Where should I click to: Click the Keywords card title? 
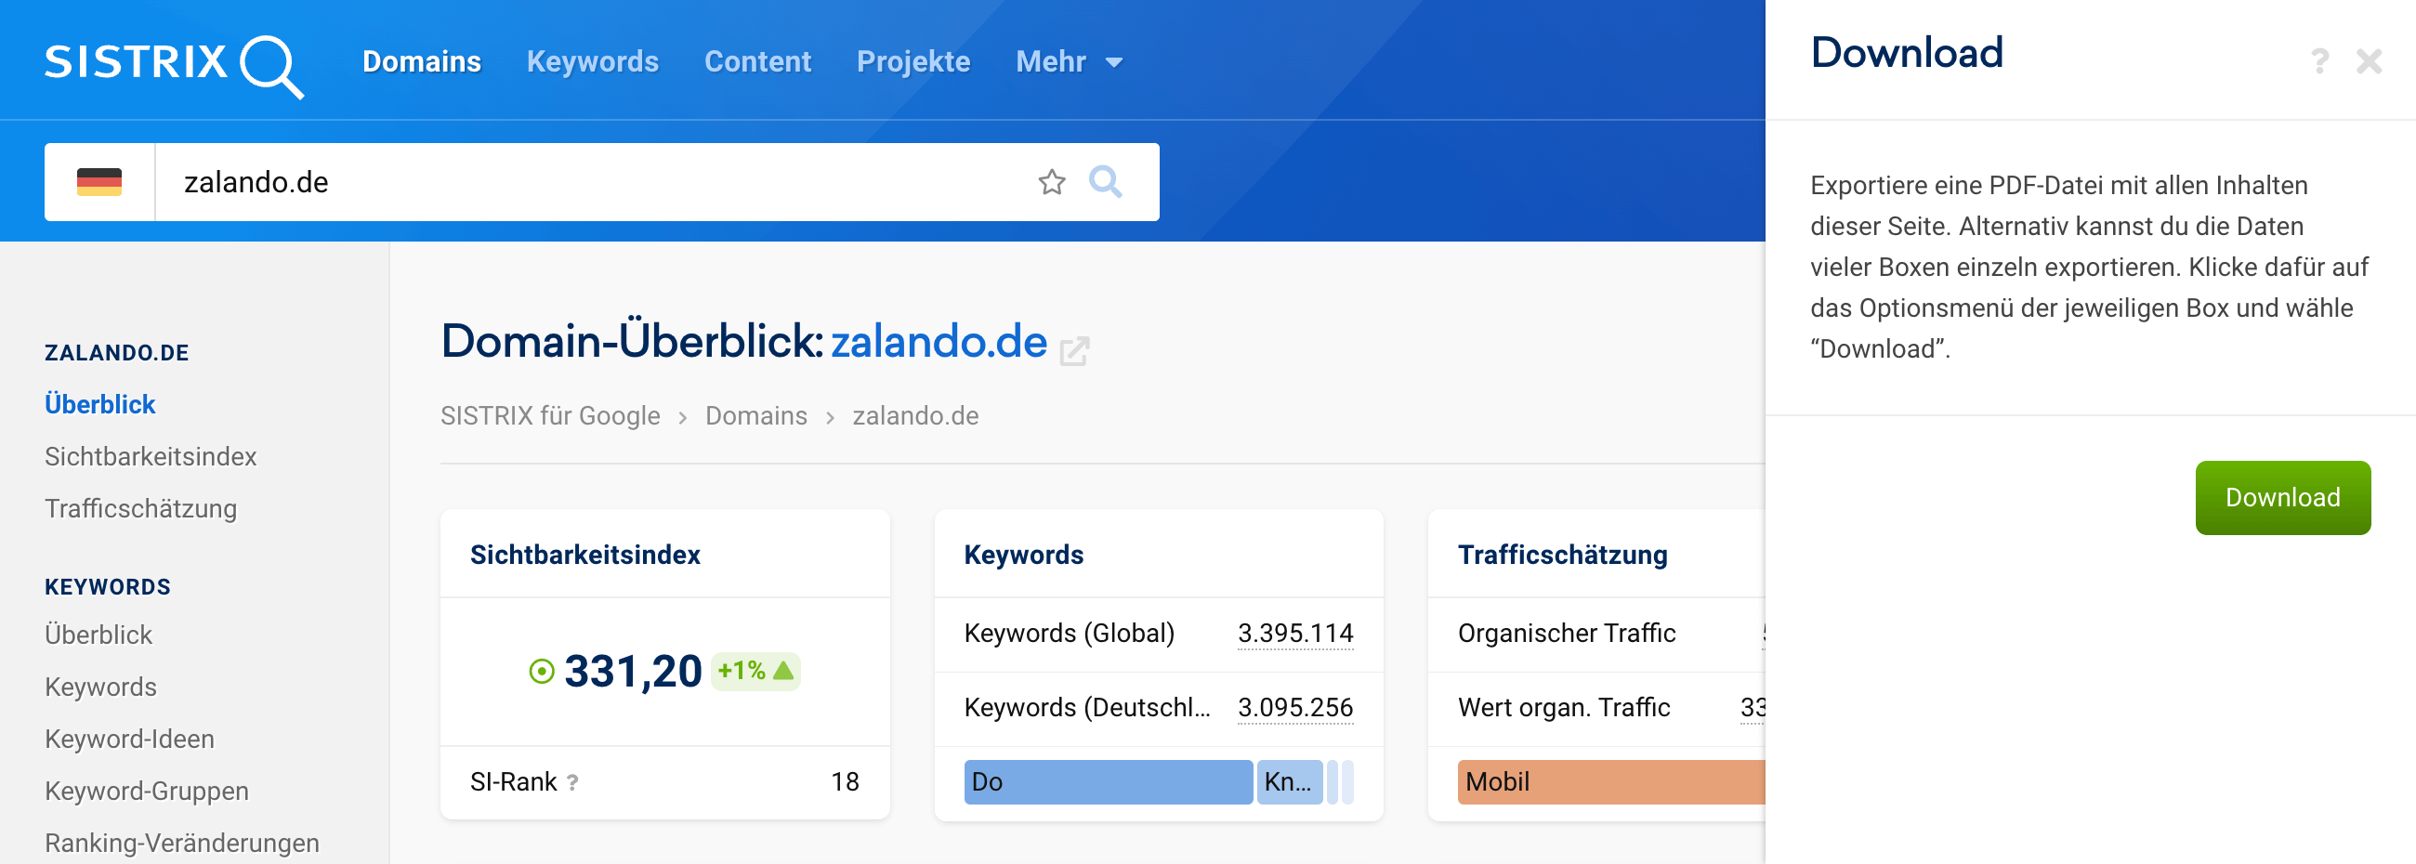coord(1023,556)
